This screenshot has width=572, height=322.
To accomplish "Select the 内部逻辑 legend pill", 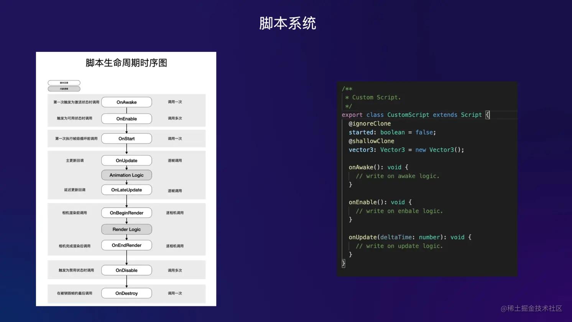I will click(64, 89).
